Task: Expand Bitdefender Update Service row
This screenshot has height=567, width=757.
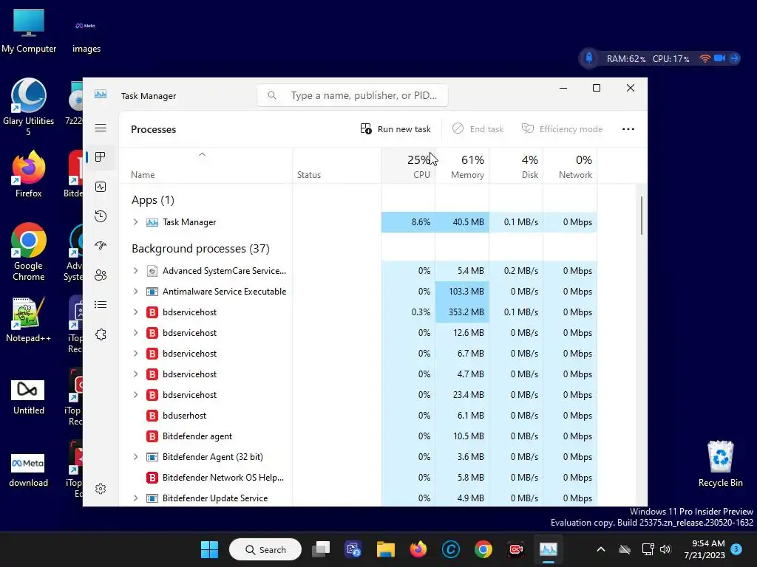Action: (136, 498)
